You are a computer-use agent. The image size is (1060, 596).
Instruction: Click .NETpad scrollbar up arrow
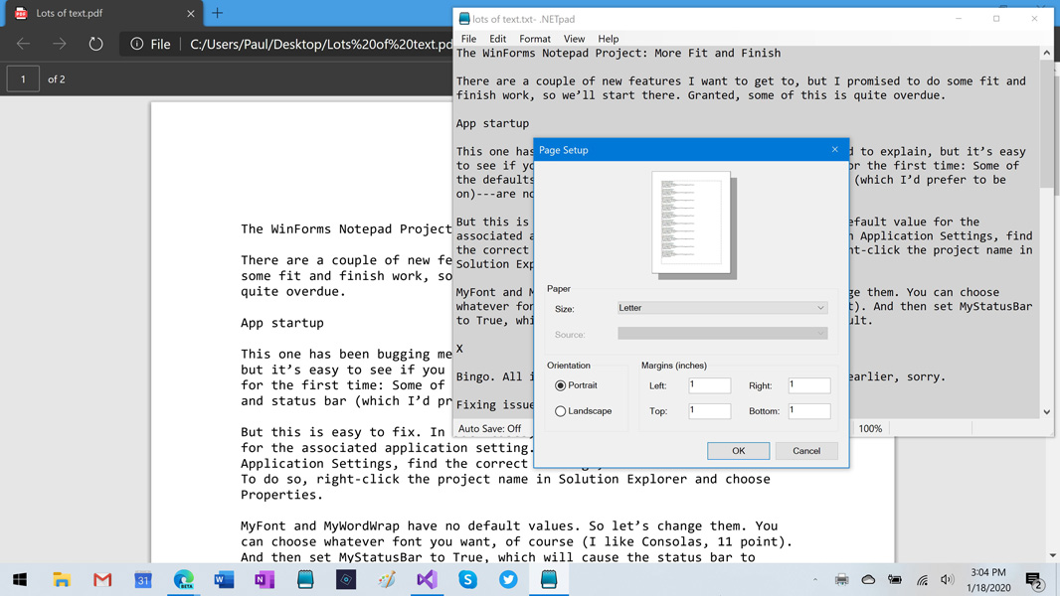(x=1046, y=53)
